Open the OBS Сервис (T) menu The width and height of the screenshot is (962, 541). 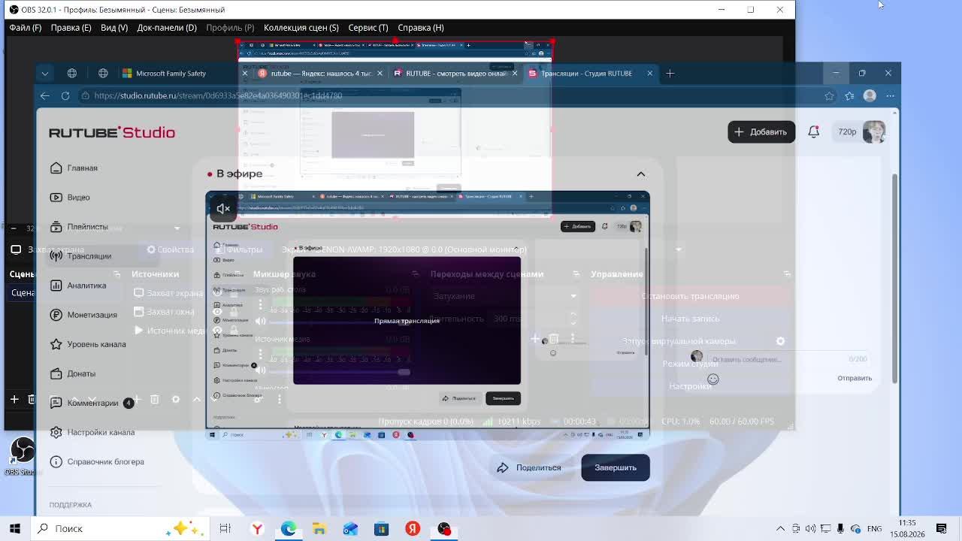(x=368, y=28)
